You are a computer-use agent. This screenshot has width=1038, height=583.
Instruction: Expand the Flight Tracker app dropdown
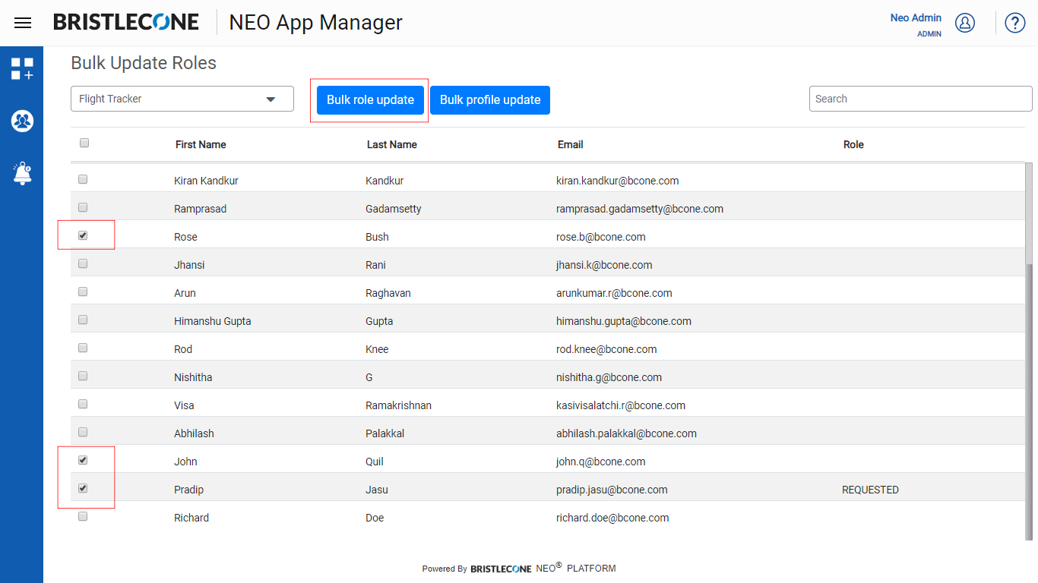[182, 99]
